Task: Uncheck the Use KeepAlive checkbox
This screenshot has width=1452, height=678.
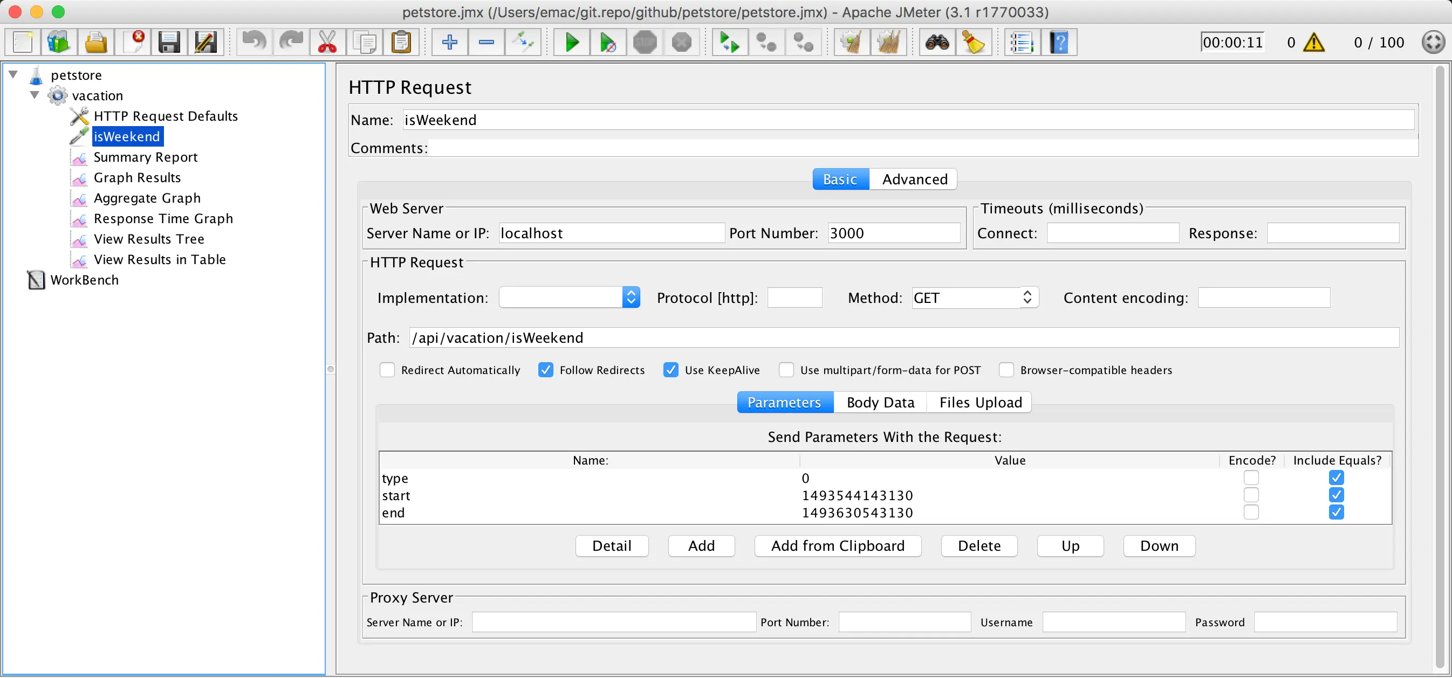Action: (670, 370)
